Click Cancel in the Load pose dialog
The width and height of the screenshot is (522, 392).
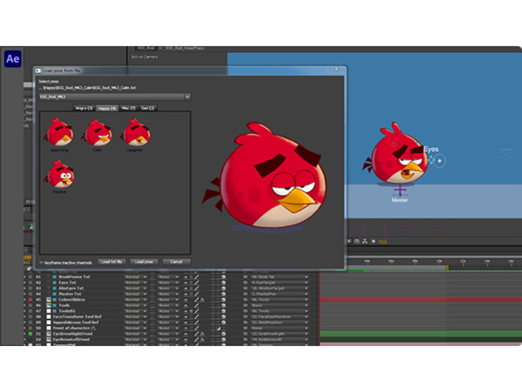(x=176, y=262)
